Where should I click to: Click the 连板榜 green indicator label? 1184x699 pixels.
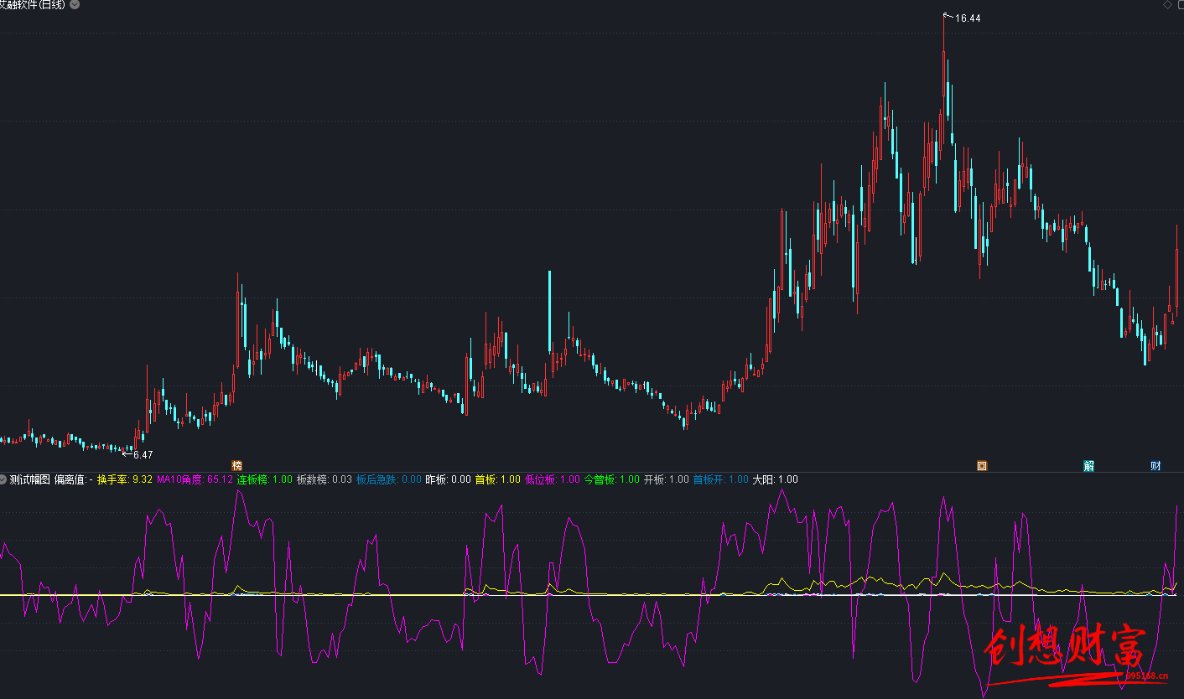click(252, 479)
